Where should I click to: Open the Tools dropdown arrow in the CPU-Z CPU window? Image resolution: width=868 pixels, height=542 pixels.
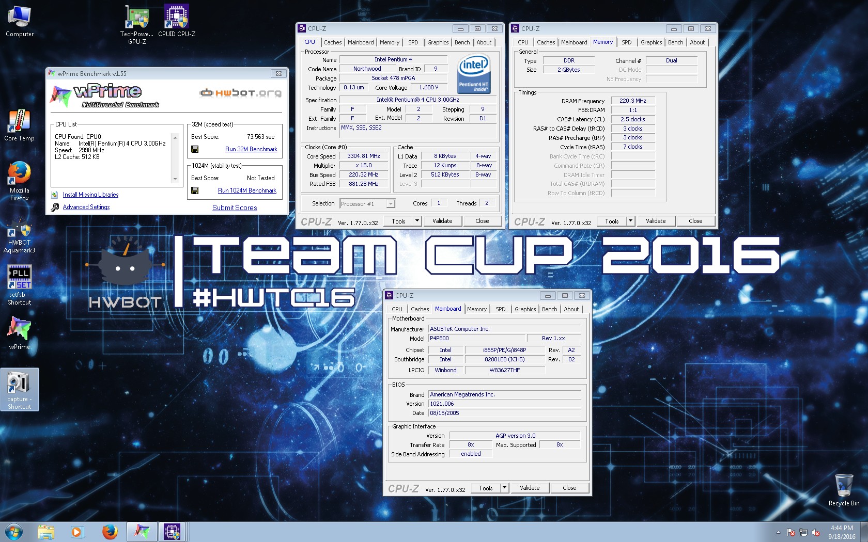417,221
